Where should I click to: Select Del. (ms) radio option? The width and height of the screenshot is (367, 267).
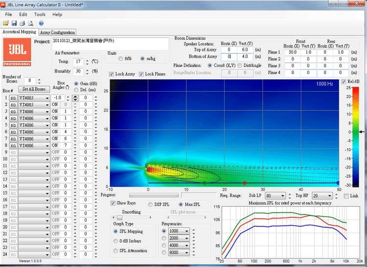76,90
